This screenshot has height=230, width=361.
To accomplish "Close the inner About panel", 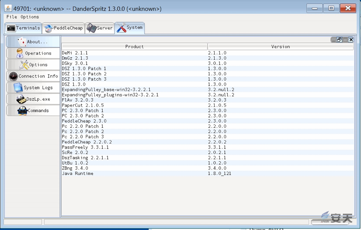I will pos(351,40).
